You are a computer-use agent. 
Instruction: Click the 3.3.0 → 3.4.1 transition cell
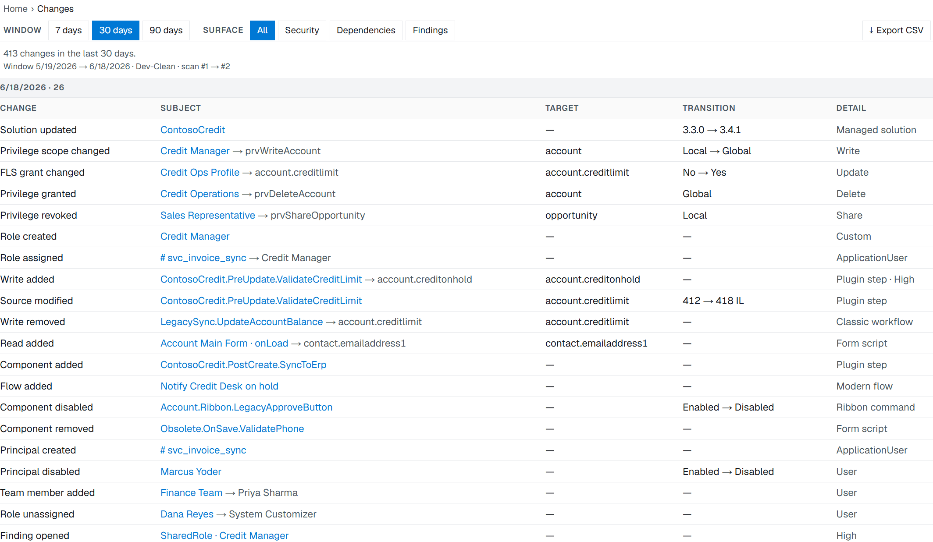[x=712, y=130]
